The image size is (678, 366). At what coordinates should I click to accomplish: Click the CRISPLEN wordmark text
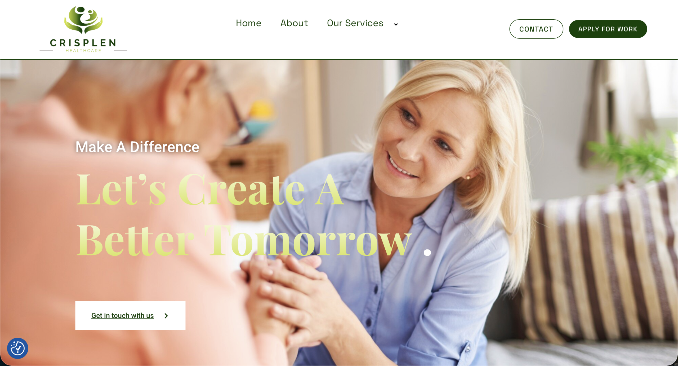83,43
